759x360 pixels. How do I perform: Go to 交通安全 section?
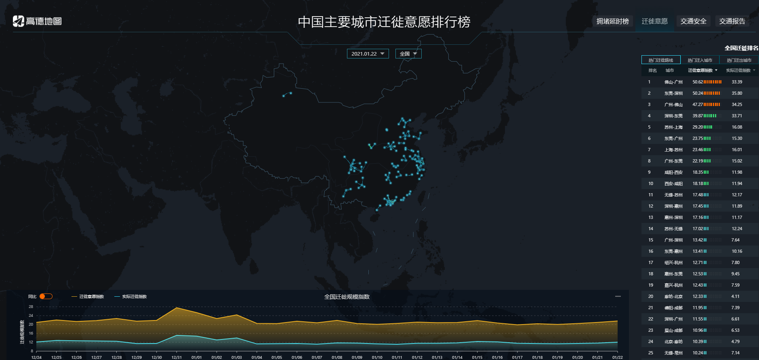point(693,21)
